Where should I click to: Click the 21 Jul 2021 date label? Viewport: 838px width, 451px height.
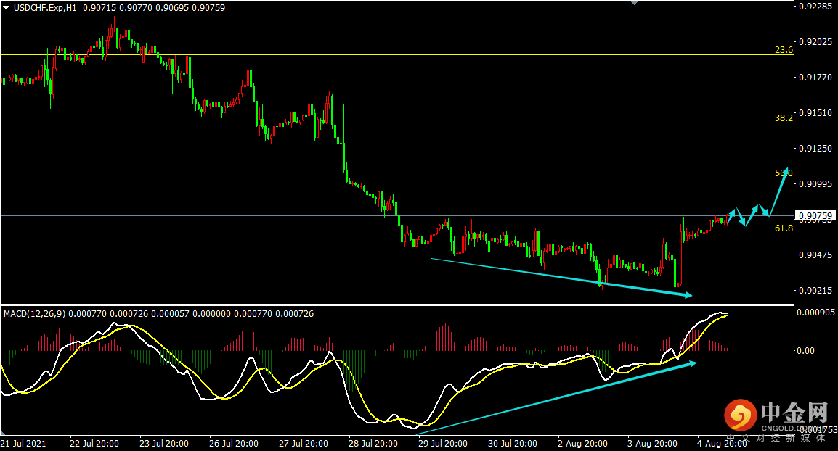(23, 444)
